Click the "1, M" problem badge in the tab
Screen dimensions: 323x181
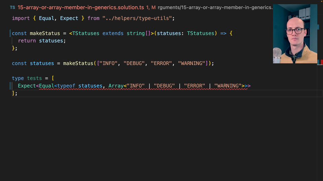[x=151, y=7]
